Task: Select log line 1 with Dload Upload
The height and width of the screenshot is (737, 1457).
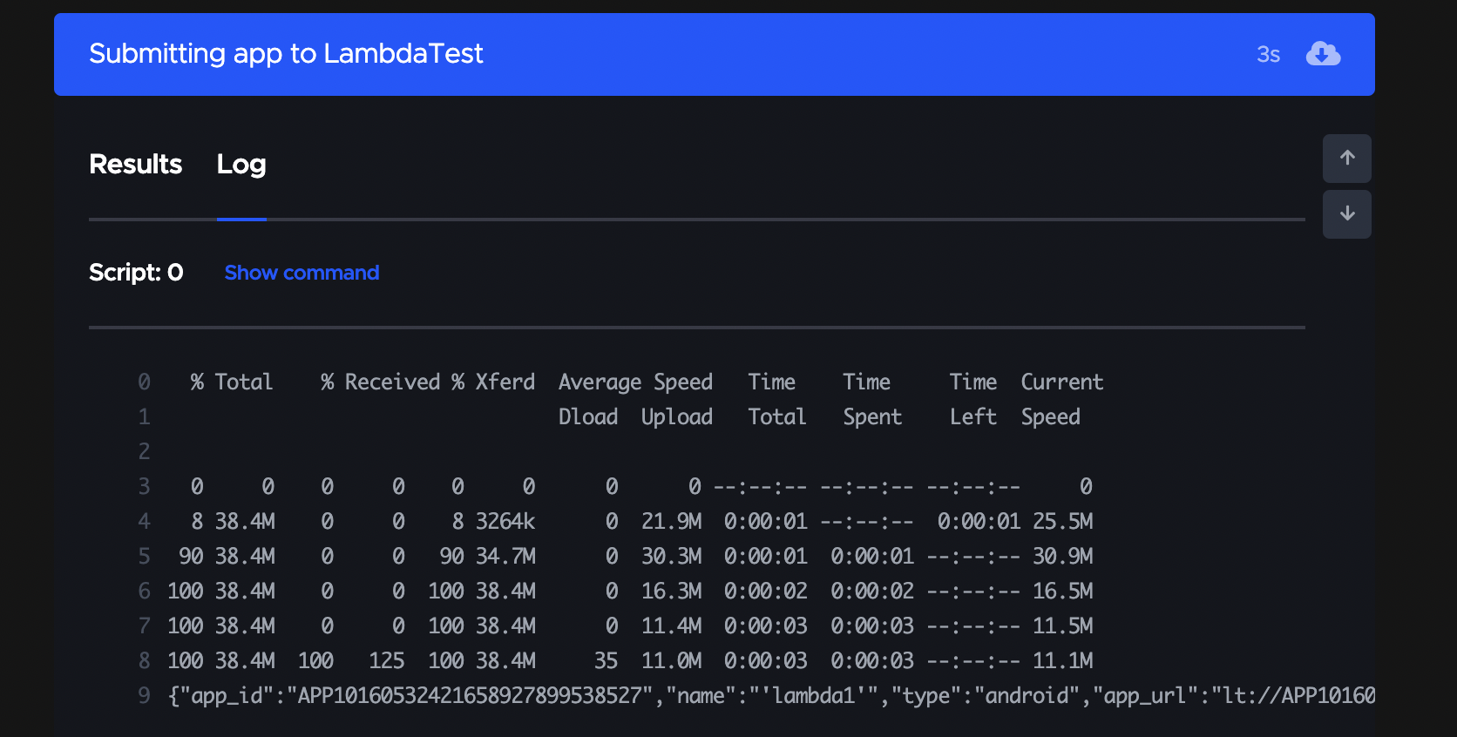Action: point(609,416)
